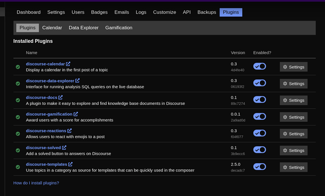
Task: Toggle discourse-gamification enabled switch
Action: pos(260,117)
